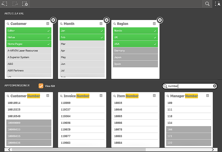Open the global search magnifier
The height and width of the screenshot is (152, 222).
[207, 4]
